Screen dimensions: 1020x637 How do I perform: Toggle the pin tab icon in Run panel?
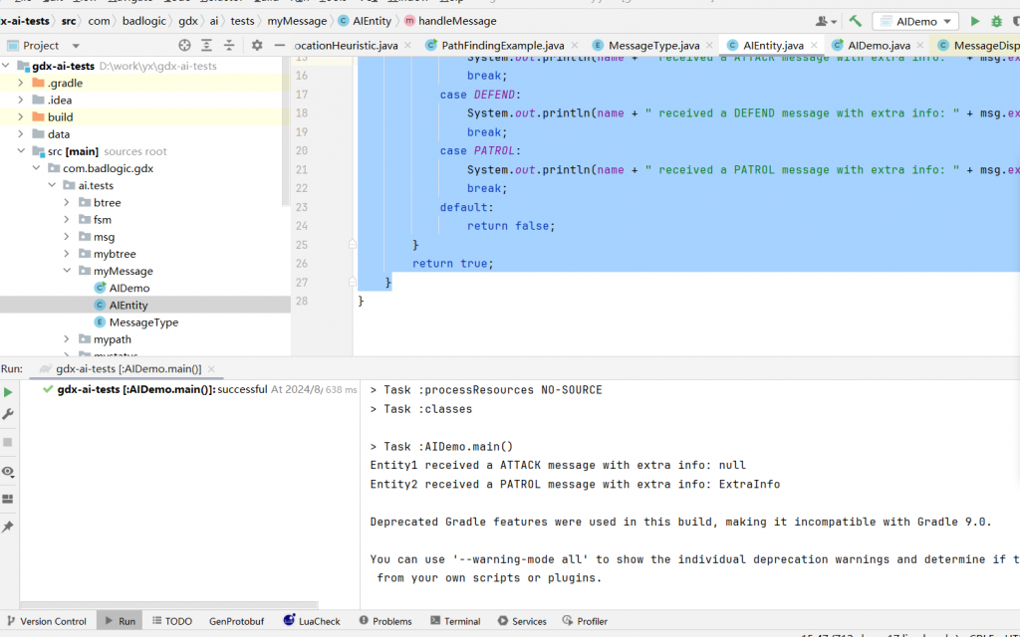coord(8,527)
